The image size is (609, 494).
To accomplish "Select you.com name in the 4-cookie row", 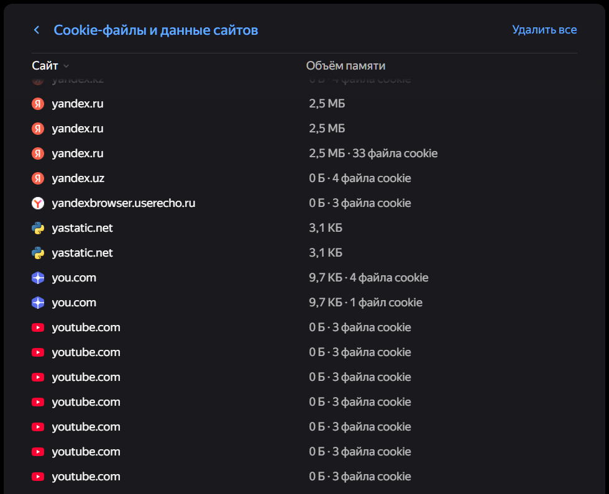I will [74, 278].
